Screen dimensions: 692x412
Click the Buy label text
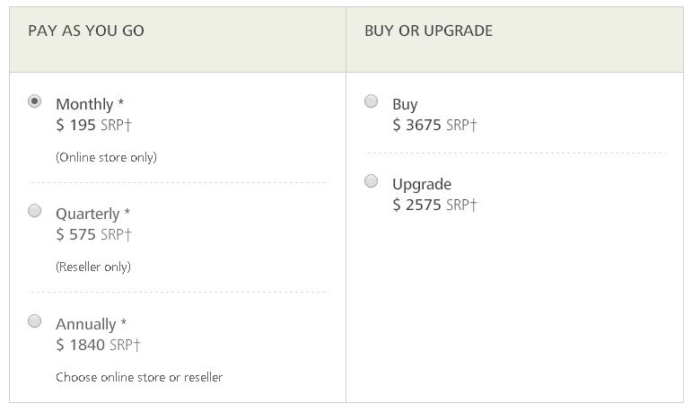[405, 105]
